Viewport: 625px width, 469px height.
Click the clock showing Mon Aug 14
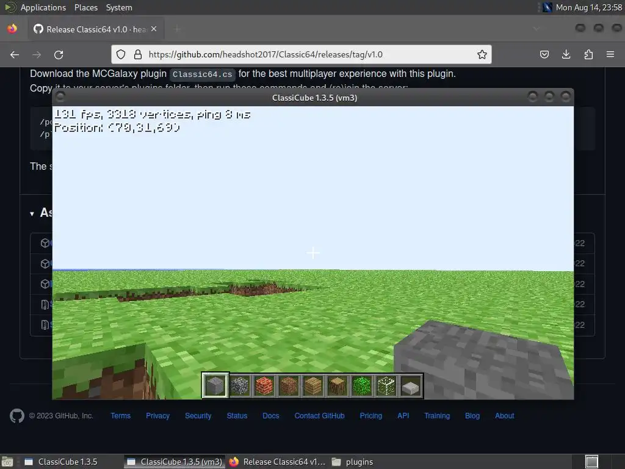[x=589, y=7]
